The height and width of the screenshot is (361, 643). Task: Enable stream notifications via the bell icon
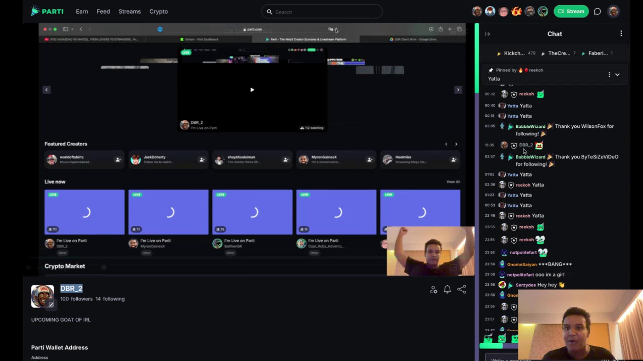coord(447,289)
